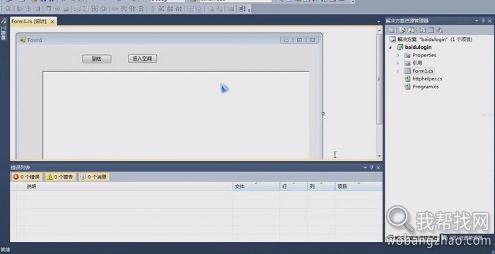Click the Align Middles layout icon
Viewport: 495px width, 254px height.
point(57,9)
